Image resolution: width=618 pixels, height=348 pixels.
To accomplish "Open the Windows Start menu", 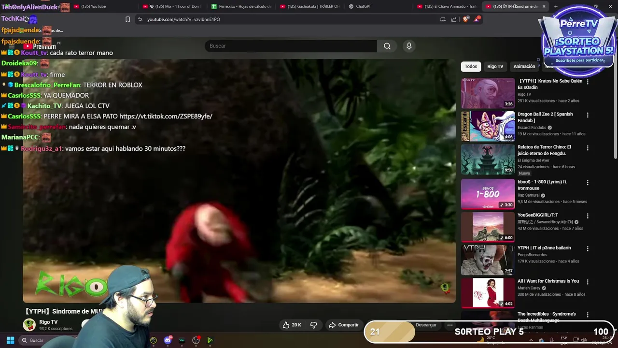I will pyautogui.click(x=10, y=340).
